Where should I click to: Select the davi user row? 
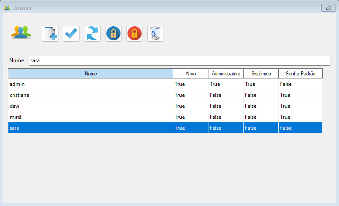[90, 106]
